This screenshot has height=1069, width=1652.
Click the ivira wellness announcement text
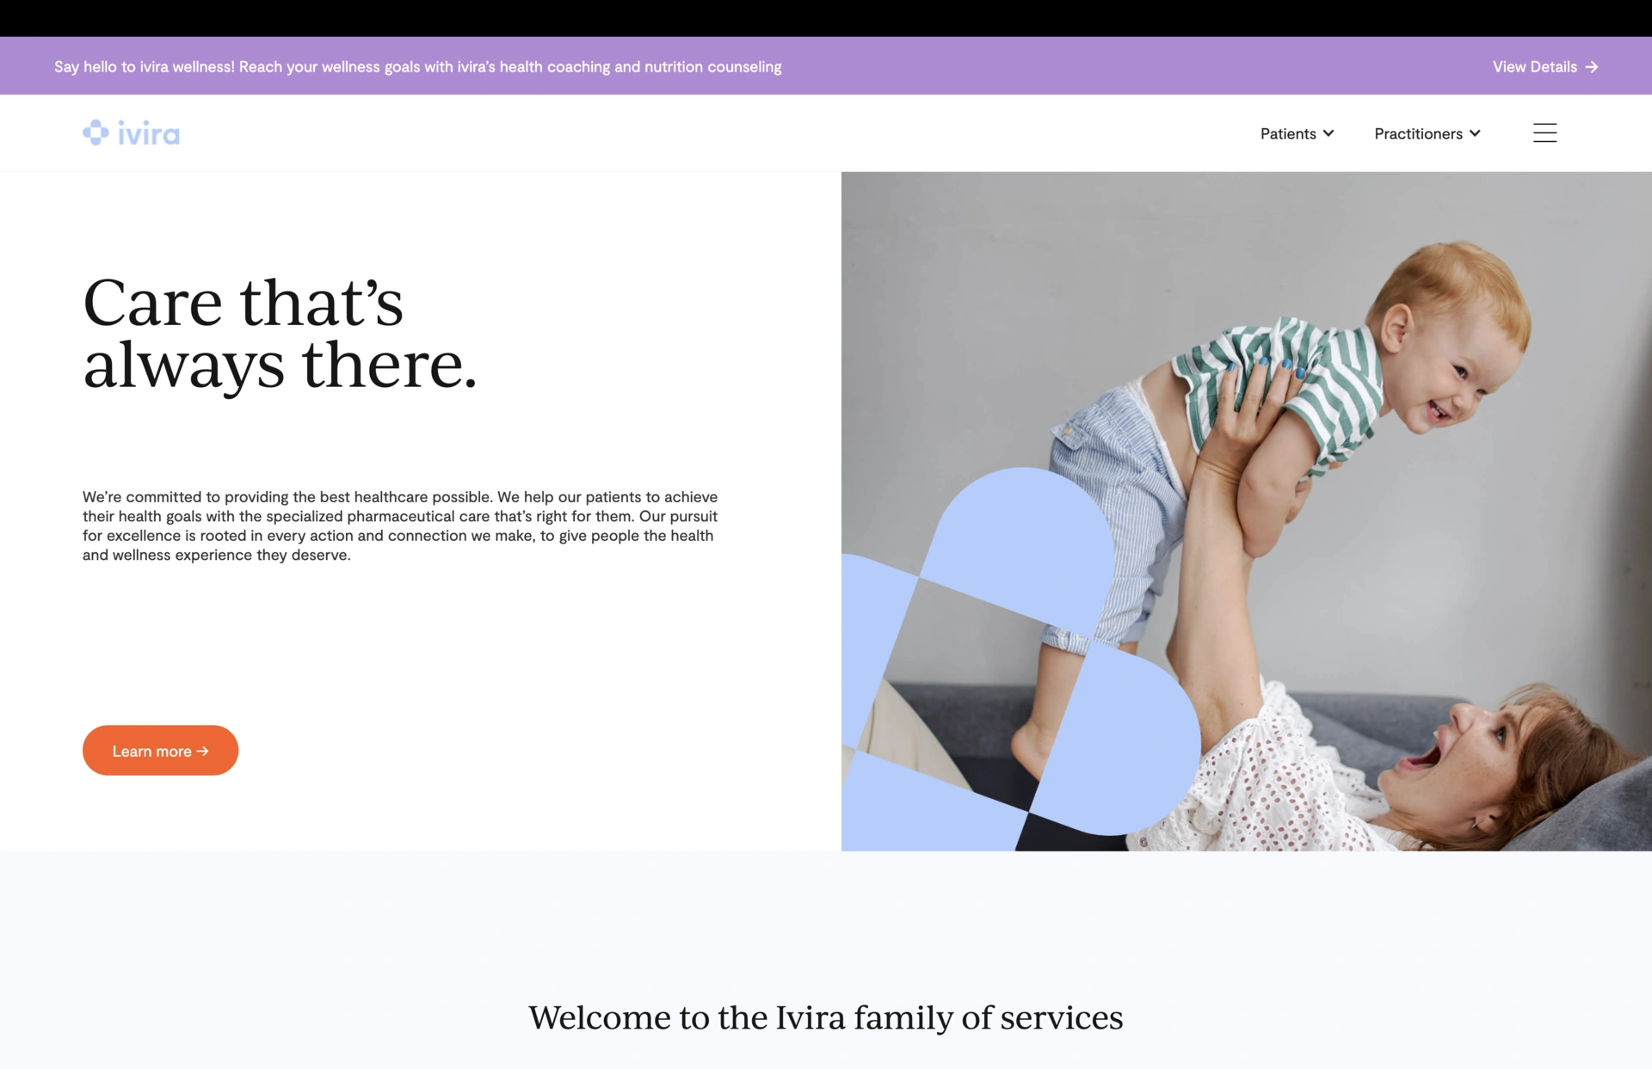[418, 67]
